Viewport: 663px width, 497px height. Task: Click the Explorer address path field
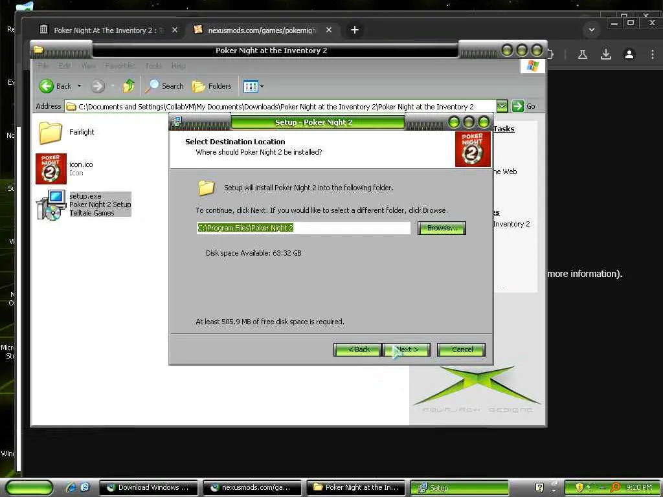(280, 107)
